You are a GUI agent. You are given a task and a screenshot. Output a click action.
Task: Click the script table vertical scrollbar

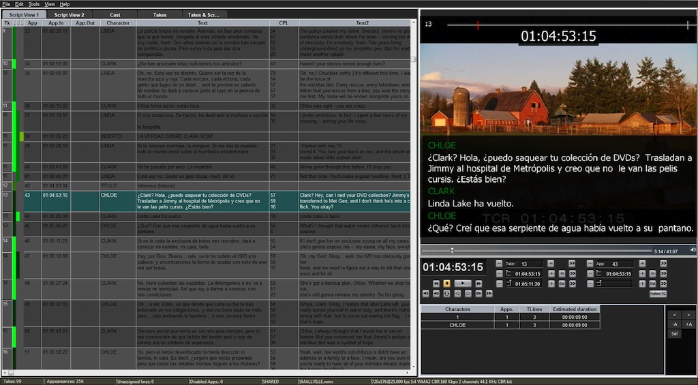414,196
